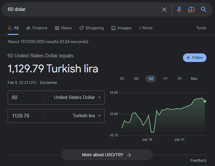This screenshot has height=166, width=215.
Task: Show the 5D chart range
Action: 136,79
